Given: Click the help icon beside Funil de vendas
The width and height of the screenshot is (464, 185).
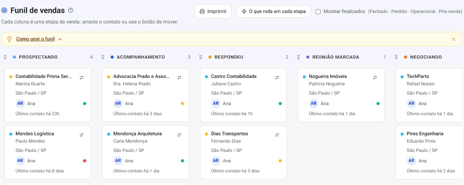Looking at the screenshot, I should coord(70,11).
